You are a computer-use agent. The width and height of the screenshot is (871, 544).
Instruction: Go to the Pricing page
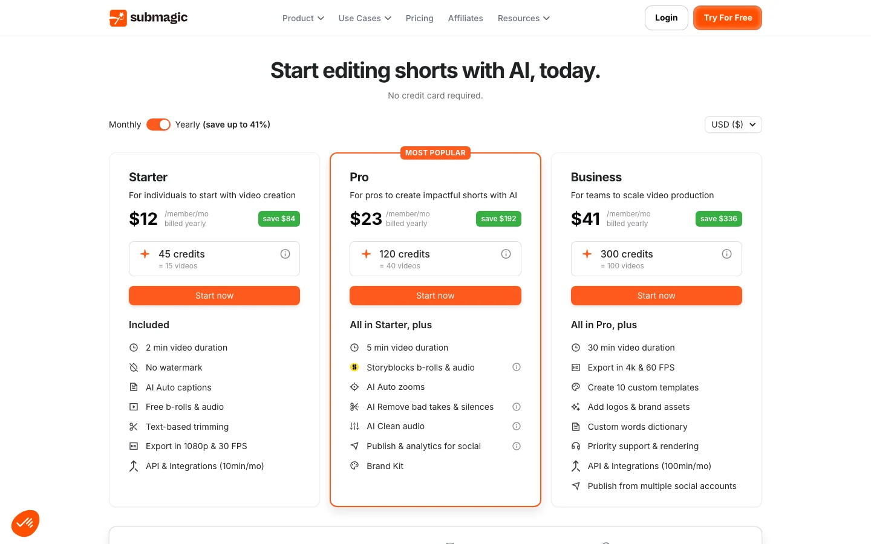420,18
